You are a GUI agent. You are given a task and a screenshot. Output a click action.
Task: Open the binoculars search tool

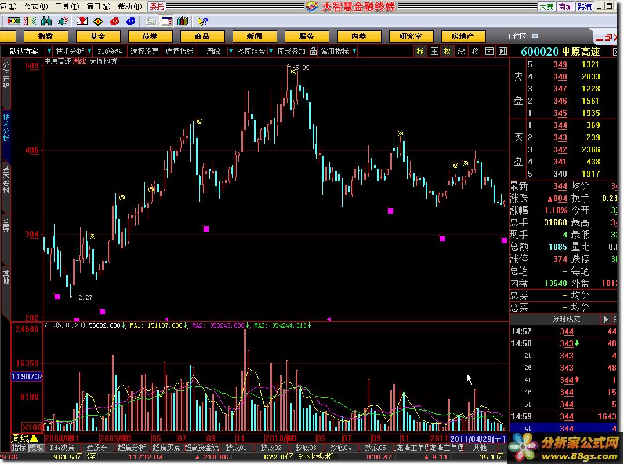click(x=46, y=21)
